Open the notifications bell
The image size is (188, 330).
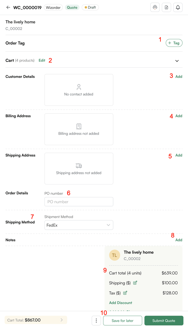point(178,7)
